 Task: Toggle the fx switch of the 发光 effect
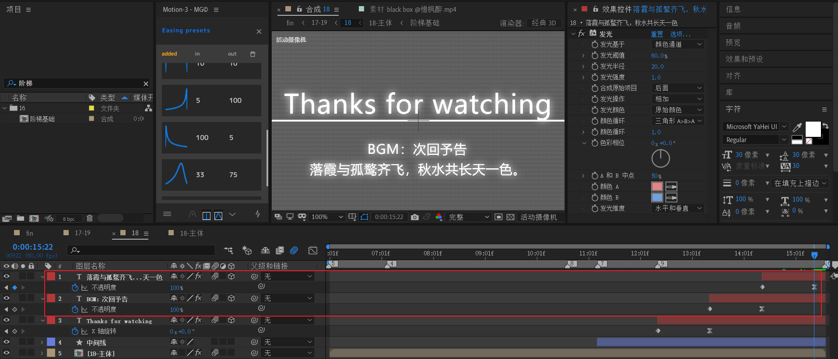(x=582, y=34)
